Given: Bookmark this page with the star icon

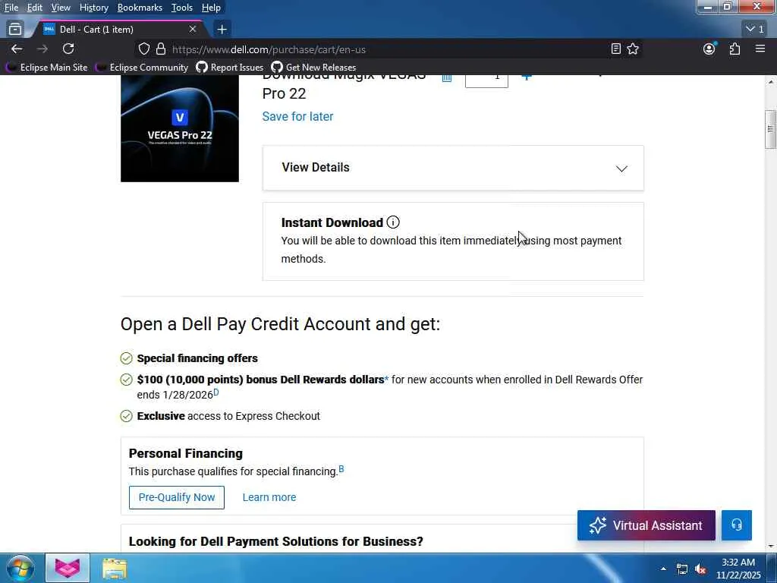Looking at the screenshot, I should pyautogui.click(x=633, y=49).
